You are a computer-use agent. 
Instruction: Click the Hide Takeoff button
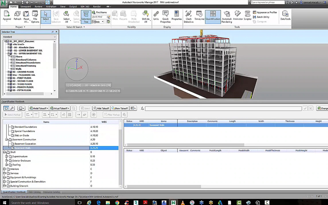coord(101,108)
